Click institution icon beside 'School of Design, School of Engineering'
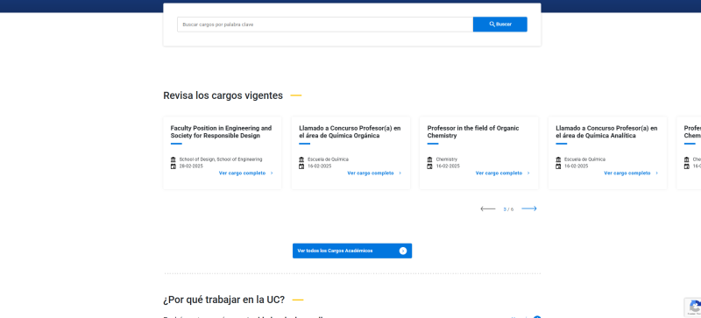 coord(173,159)
